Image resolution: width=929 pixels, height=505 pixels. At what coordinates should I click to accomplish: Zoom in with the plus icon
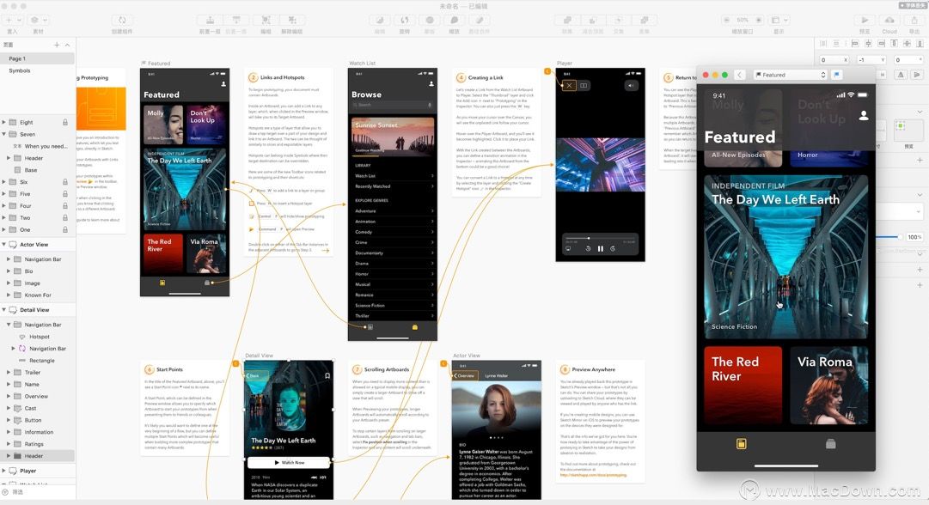point(758,20)
